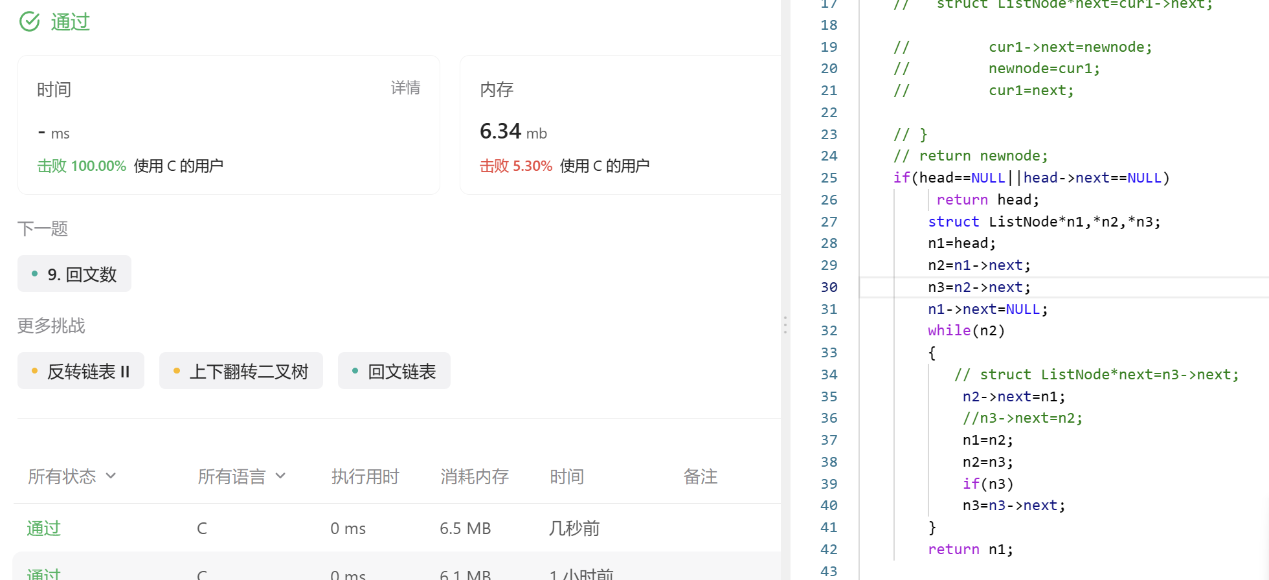This screenshot has width=1269, height=580.
Task: Click the commented '// return newnode;' line
Action: pyautogui.click(x=970, y=155)
